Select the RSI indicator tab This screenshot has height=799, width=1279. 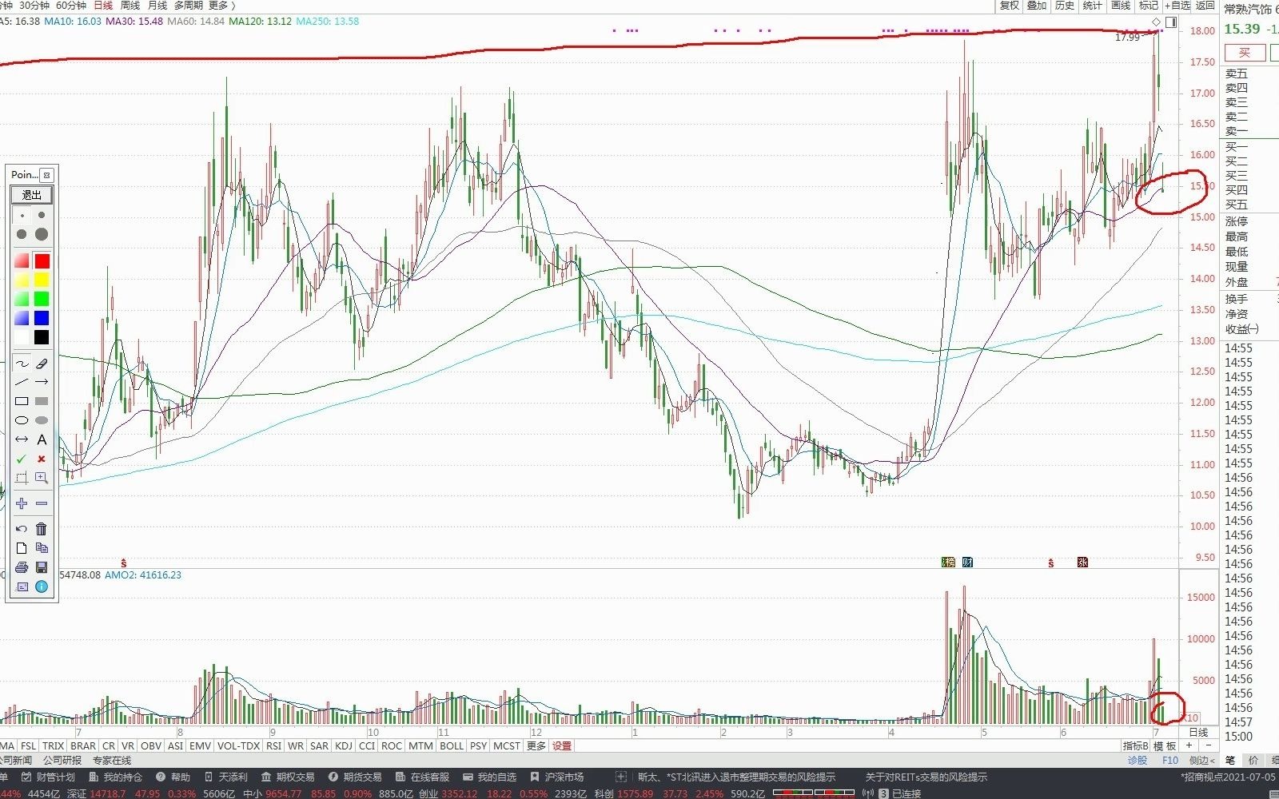[273, 745]
